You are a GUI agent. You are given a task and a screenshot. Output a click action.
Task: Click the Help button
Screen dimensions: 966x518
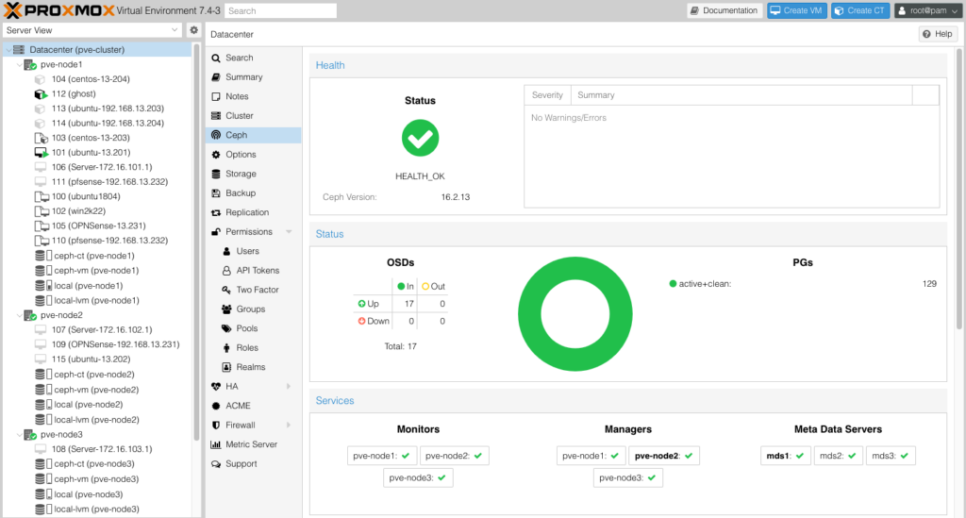pyautogui.click(x=938, y=34)
